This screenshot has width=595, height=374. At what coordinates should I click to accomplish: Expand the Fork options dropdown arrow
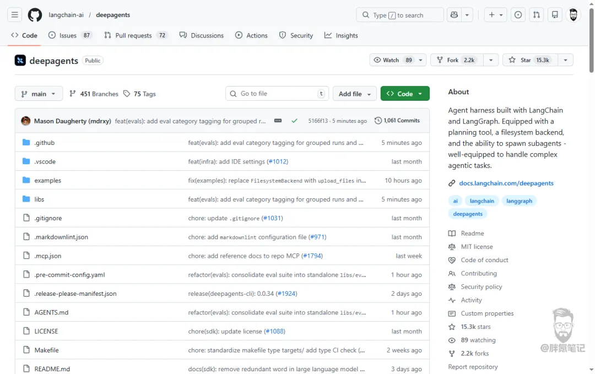(x=491, y=60)
